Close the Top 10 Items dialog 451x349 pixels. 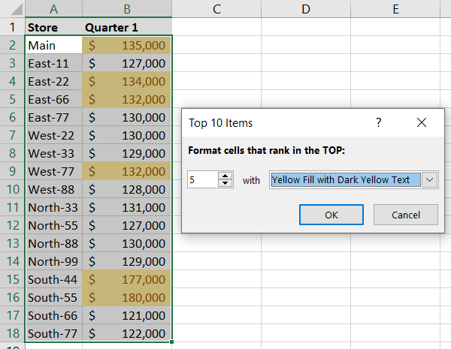pyautogui.click(x=421, y=122)
